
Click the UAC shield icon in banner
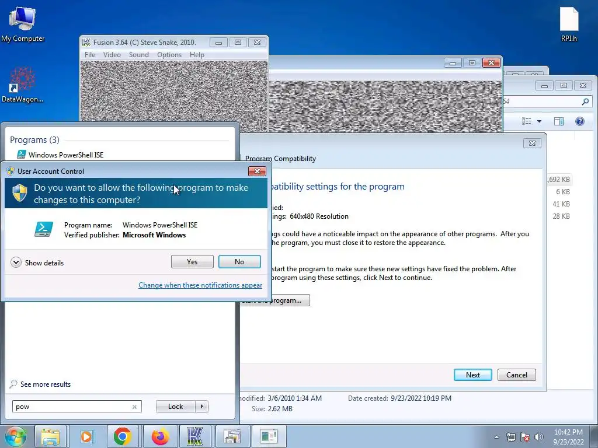point(19,193)
